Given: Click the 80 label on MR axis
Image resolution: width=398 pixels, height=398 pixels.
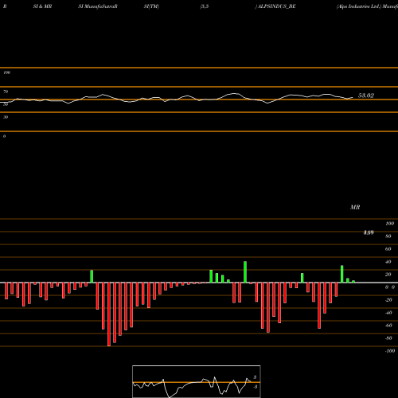Looking at the screenshot, I should 388,236.
